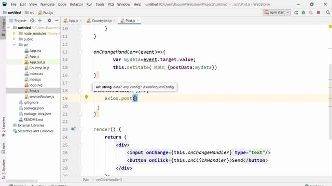The height and width of the screenshot is (186, 332).
Task: Fold the render method at line 23
Action: pos(80,129)
